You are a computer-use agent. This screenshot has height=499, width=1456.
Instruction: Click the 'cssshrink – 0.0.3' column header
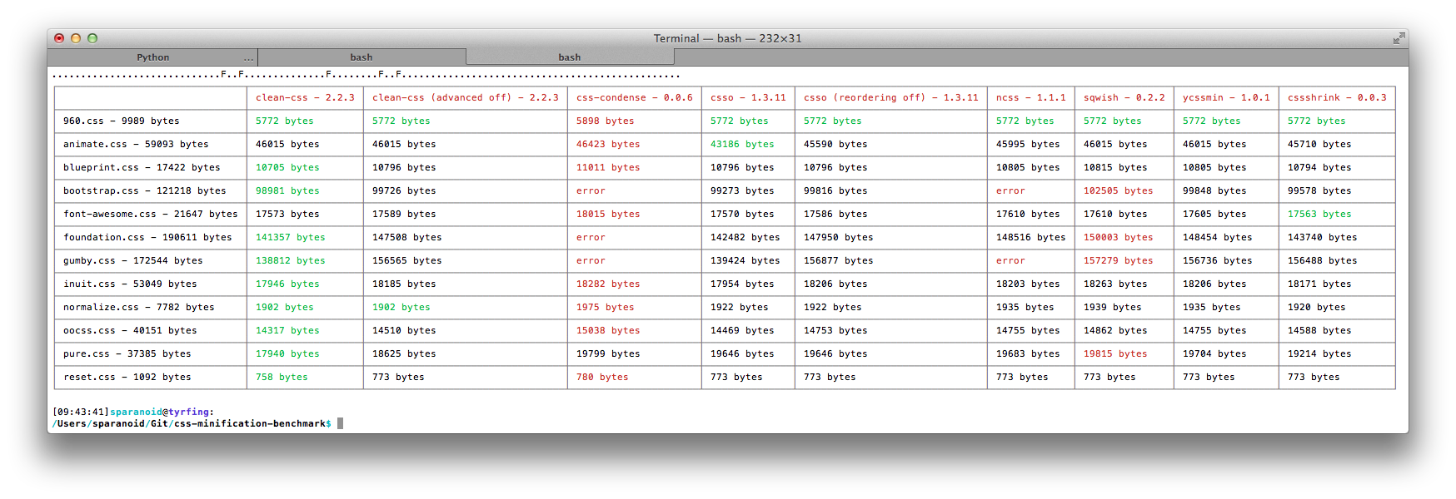(x=1337, y=97)
